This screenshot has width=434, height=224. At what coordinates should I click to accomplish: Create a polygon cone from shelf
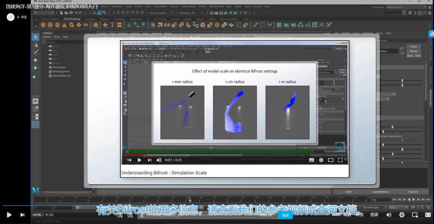coord(64,25)
